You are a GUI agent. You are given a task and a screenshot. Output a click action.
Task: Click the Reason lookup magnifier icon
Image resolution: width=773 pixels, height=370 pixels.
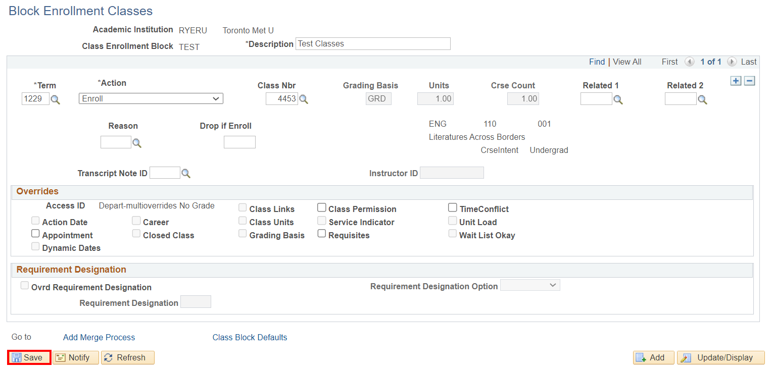(x=136, y=143)
